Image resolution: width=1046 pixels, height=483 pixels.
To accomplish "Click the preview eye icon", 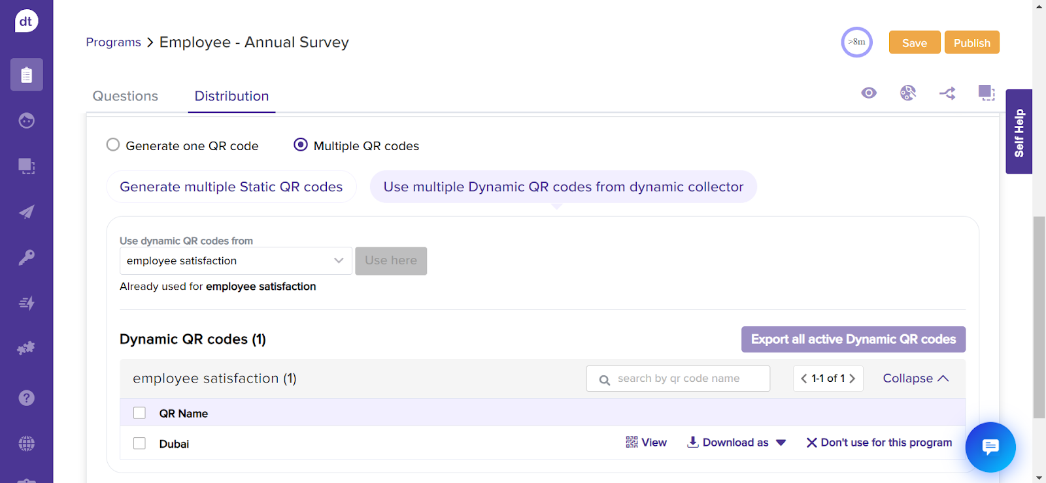I will (x=868, y=93).
